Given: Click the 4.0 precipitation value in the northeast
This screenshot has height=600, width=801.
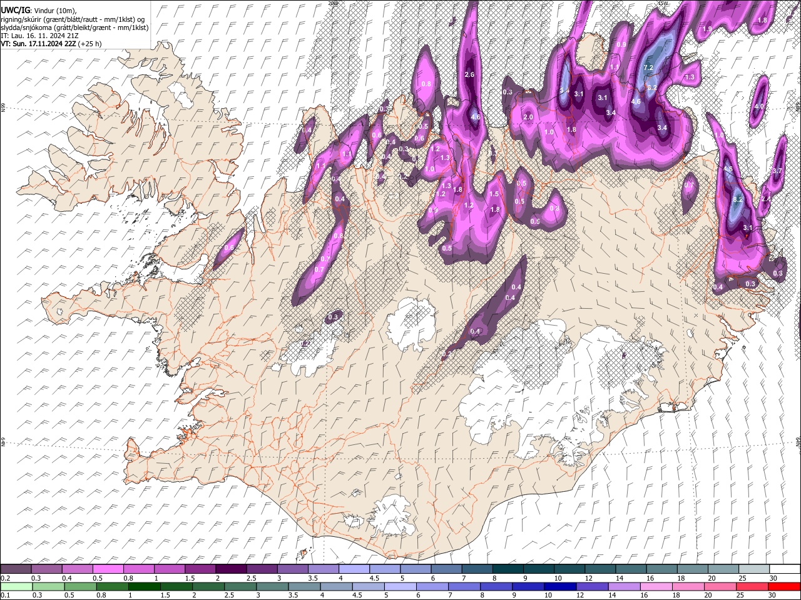Looking at the screenshot, I should pos(759,107).
